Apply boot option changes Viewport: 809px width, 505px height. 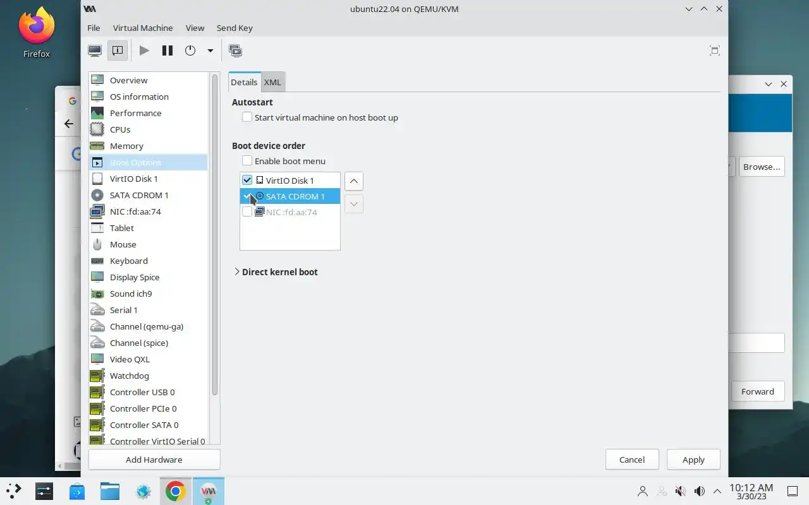(x=693, y=460)
